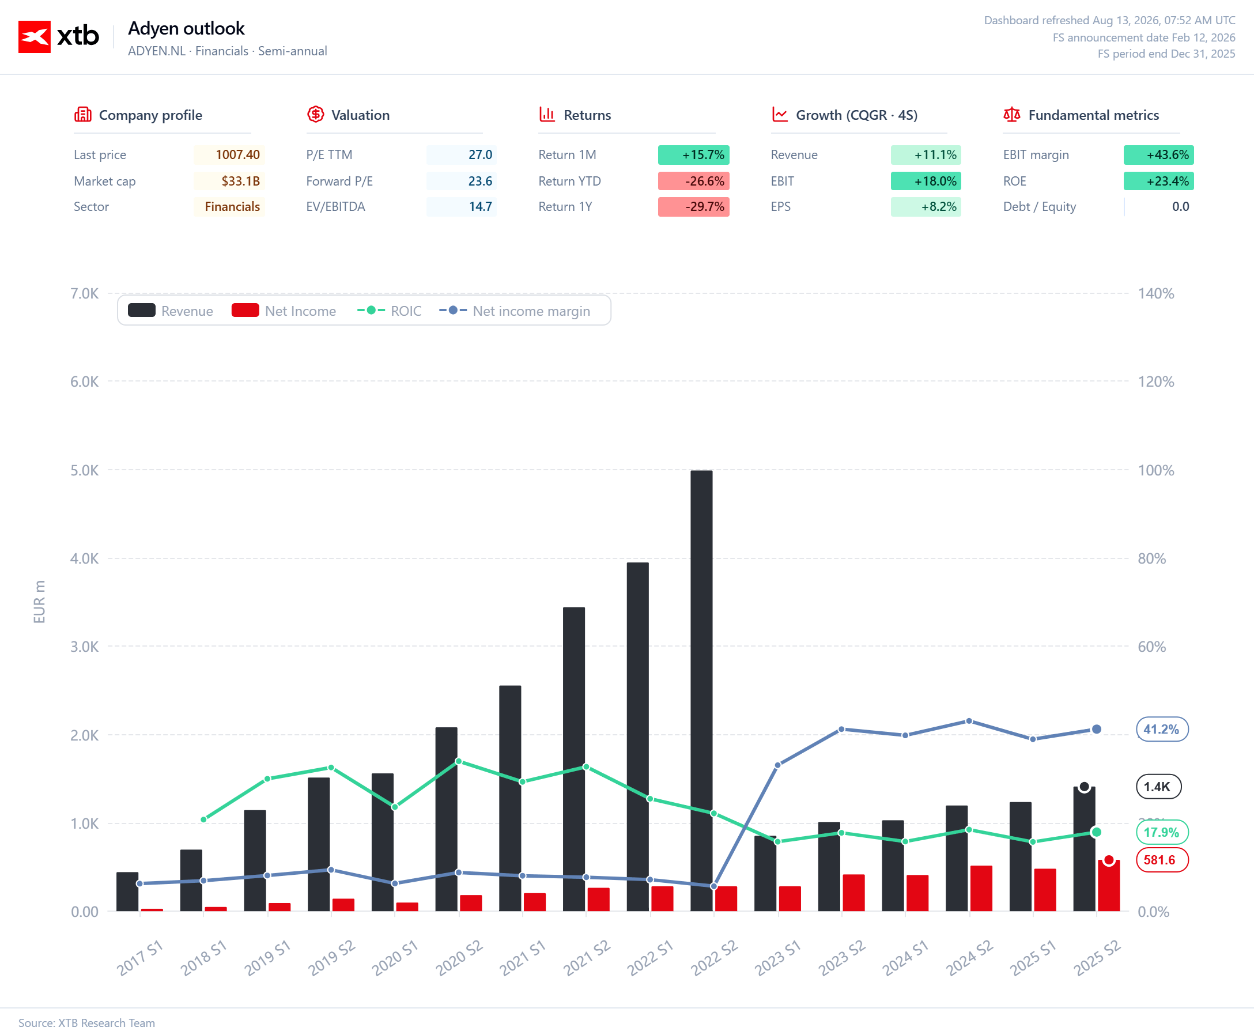Viewport: 1254px width, 1035px height.
Task: Click the ROIC data point at 2018 S1
Action: (203, 820)
